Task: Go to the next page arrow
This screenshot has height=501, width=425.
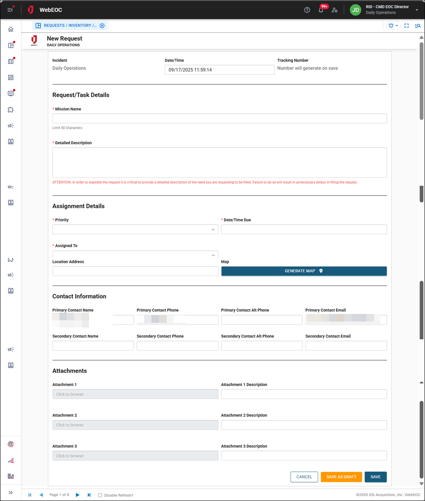Action: click(78, 495)
